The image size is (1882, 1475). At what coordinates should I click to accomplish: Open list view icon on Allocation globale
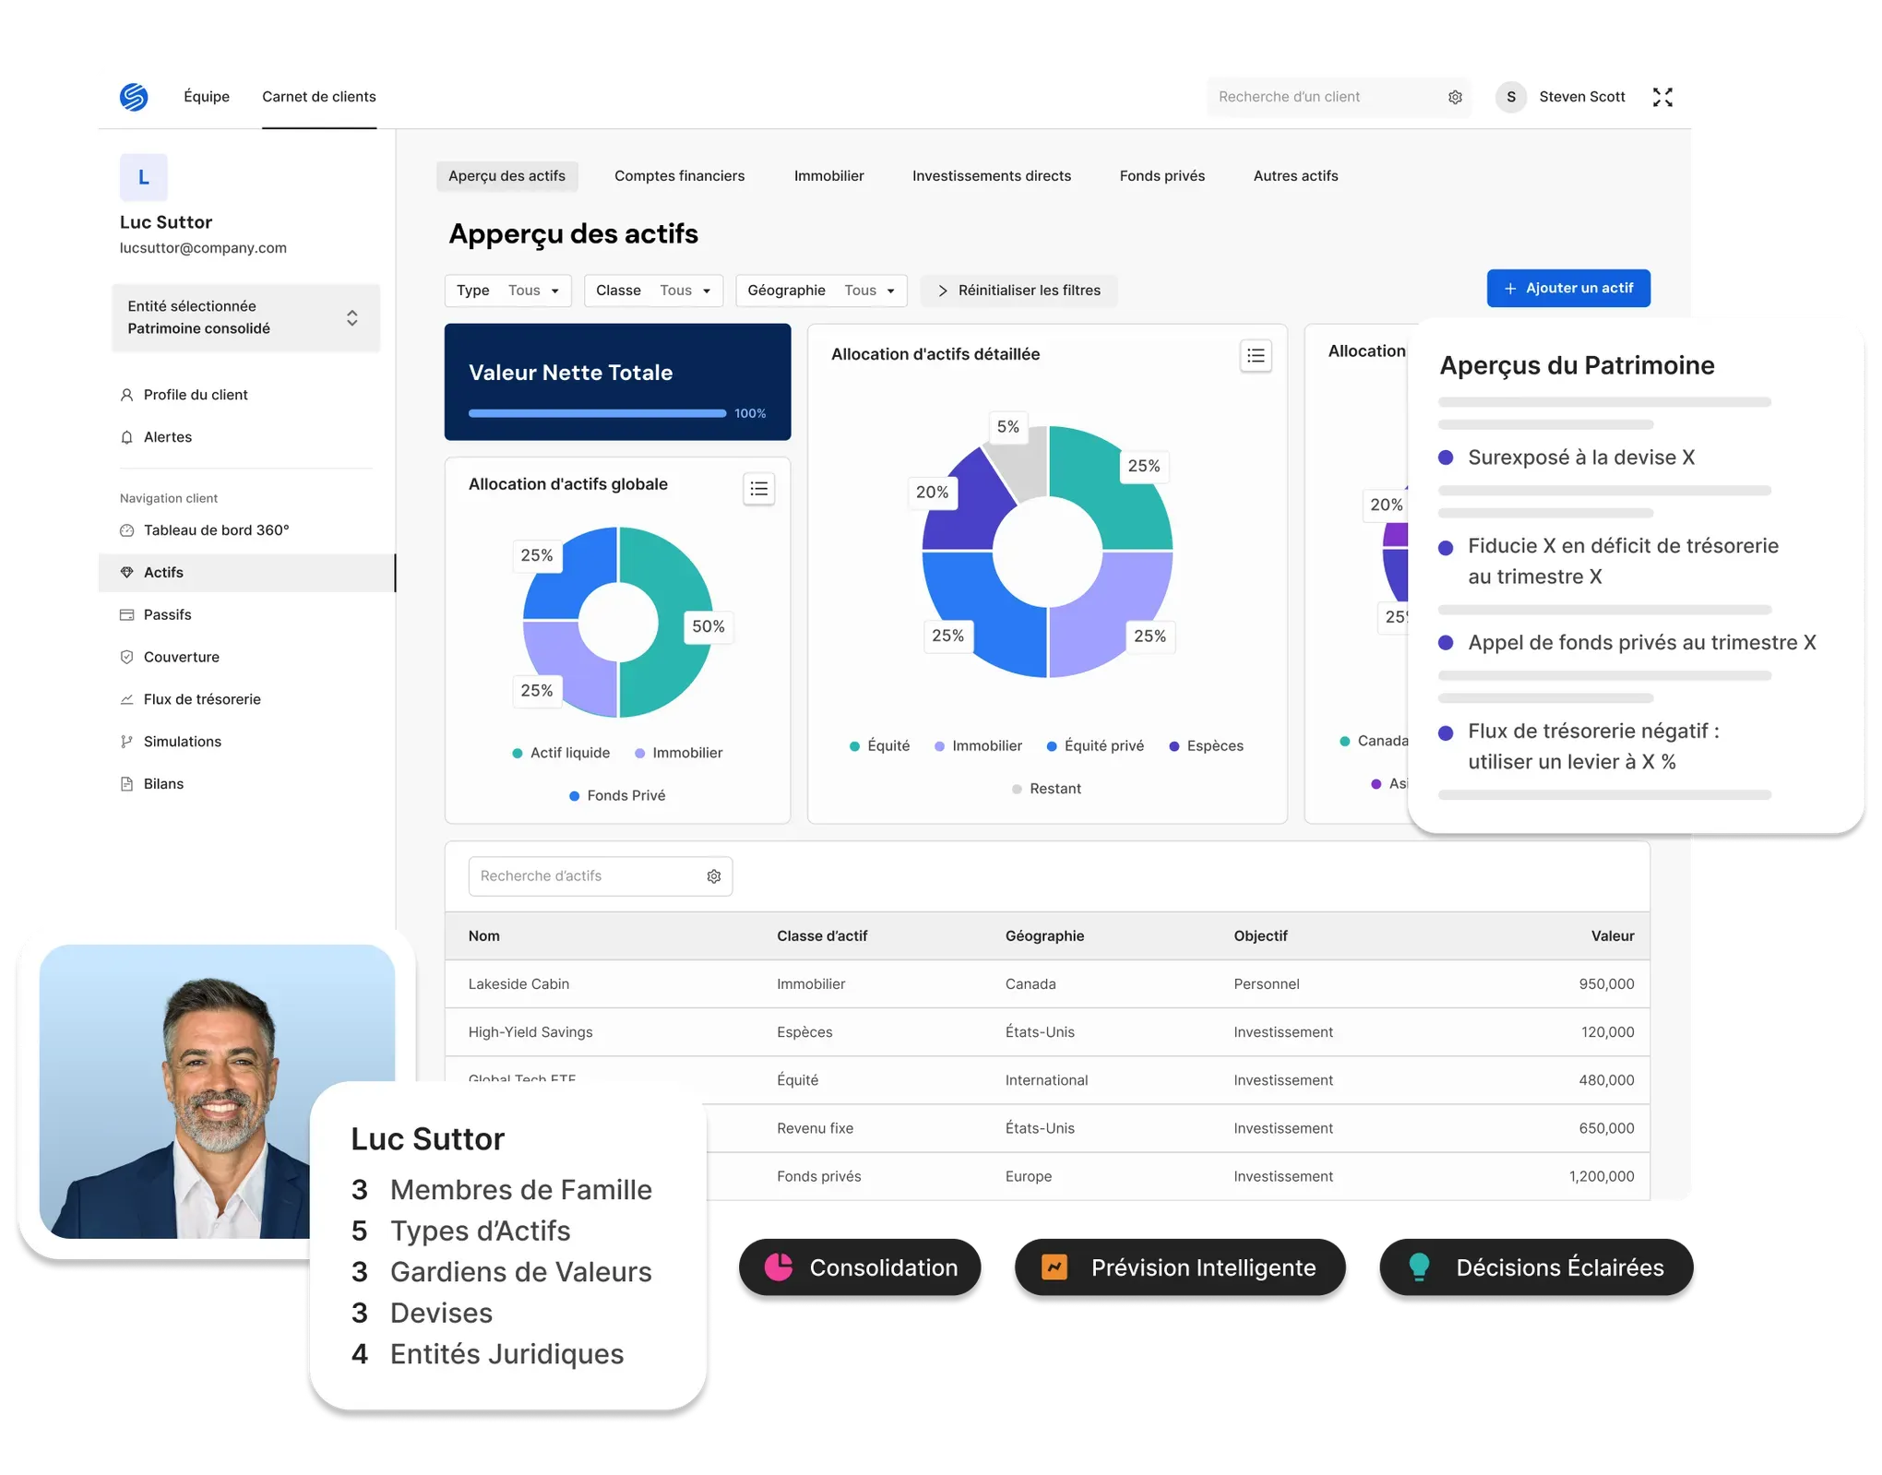[758, 489]
